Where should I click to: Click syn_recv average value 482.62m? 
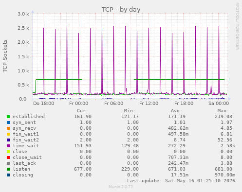click(178, 128)
